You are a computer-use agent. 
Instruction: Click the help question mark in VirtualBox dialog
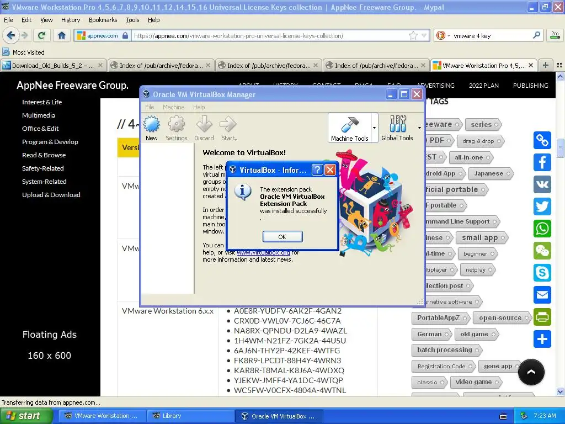click(x=317, y=170)
